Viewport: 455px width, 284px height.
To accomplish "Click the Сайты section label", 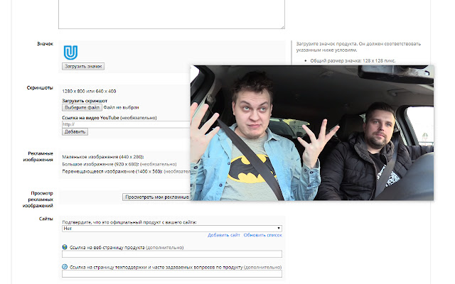I will (x=45, y=219).
